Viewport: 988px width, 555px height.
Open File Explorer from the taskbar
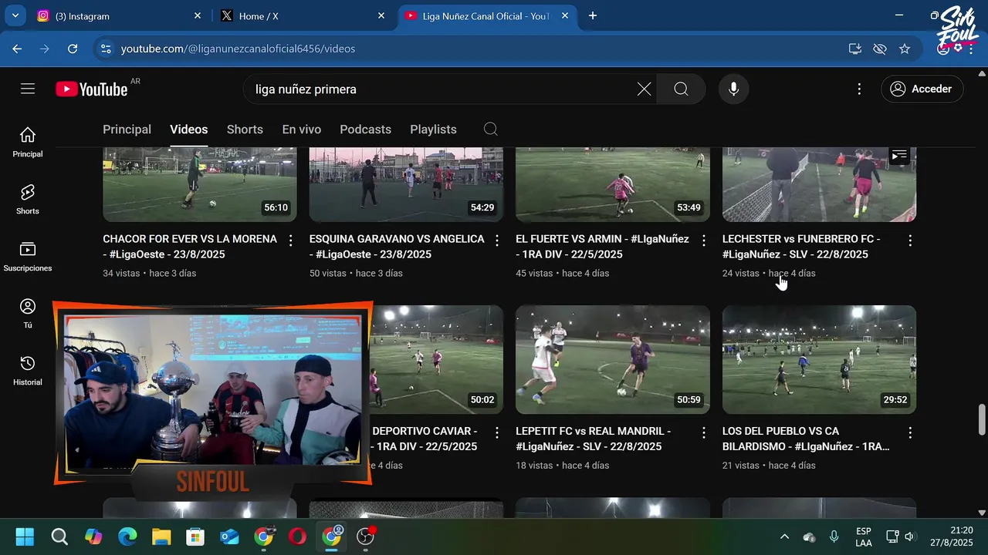click(x=161, y=537)
